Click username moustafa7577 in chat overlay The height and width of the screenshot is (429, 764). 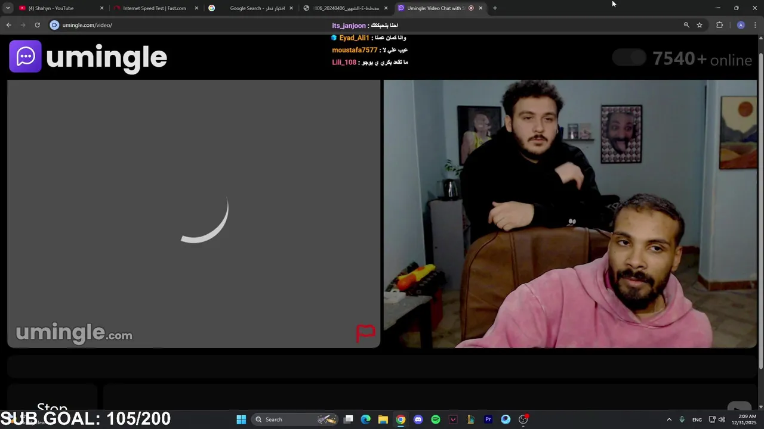tap(355, 50)
